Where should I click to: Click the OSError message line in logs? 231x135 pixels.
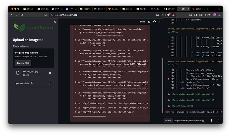coord(194,112)
